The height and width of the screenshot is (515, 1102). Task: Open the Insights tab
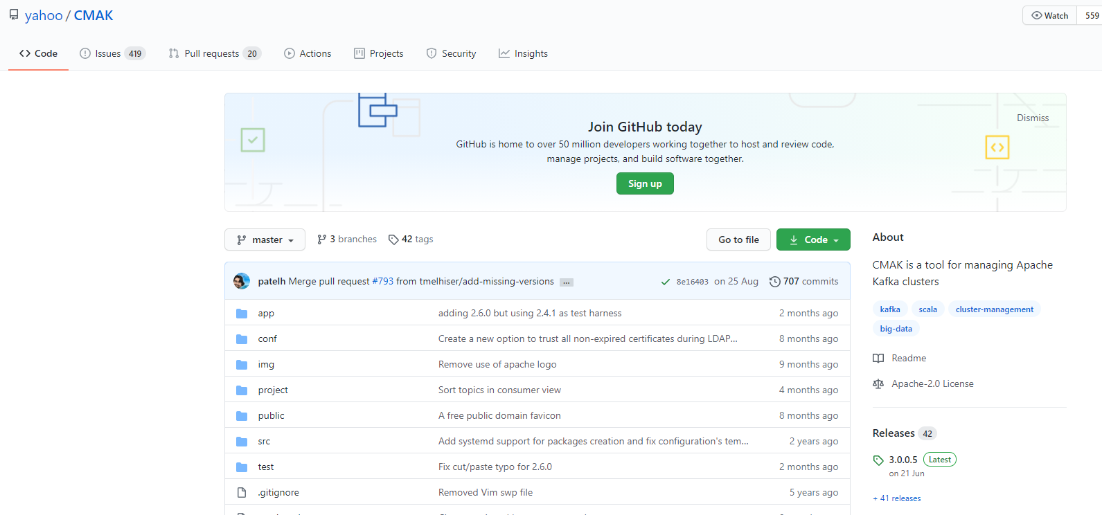(x=523, y=53)
